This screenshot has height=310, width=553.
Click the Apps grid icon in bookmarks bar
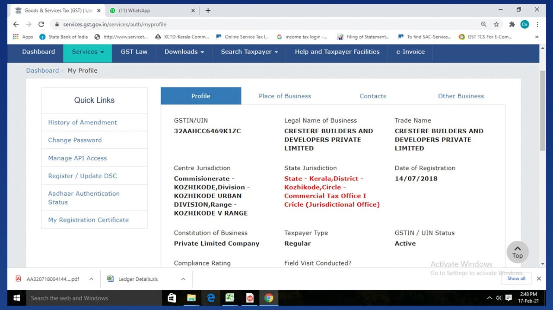click(x=16, y=37)
